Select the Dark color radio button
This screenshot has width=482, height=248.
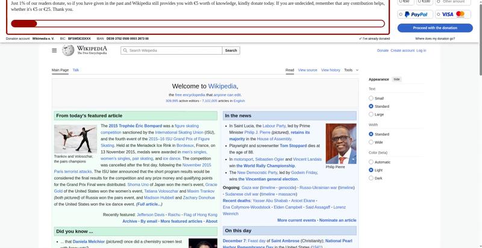[x=371, y=178]
